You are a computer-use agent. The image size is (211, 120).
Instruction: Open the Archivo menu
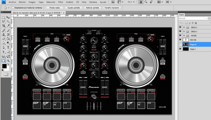coord(12,2)
